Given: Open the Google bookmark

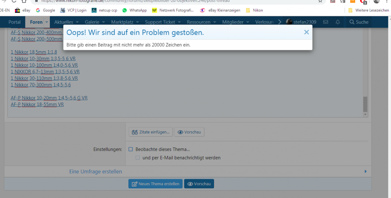Looking at the screenshot, I should pos(46,10).
